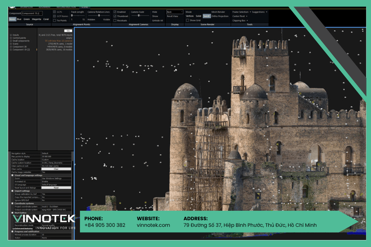Click Mesh Render option

click(218, 12)
